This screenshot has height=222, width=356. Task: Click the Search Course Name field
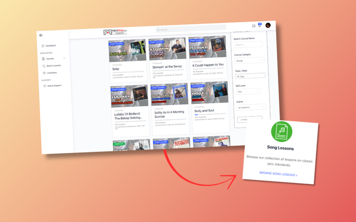tap(248, 44)
